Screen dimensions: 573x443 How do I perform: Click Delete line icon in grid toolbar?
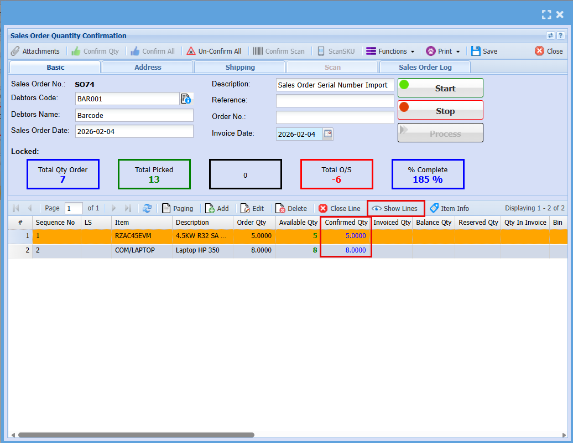coord(280,208)
